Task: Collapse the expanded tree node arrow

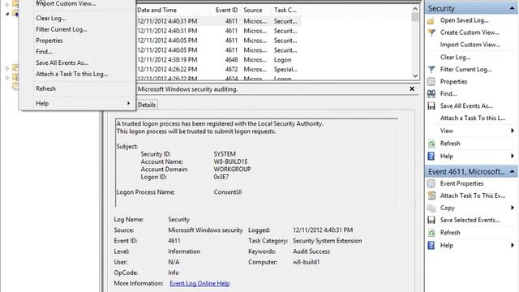Action: click(x=7, y=14)
